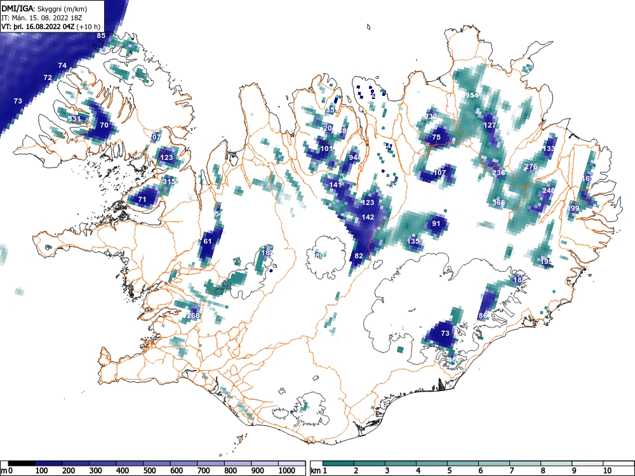635x476 pixels.
Task: Click the '276' value on the map
Action: (531, 166)
